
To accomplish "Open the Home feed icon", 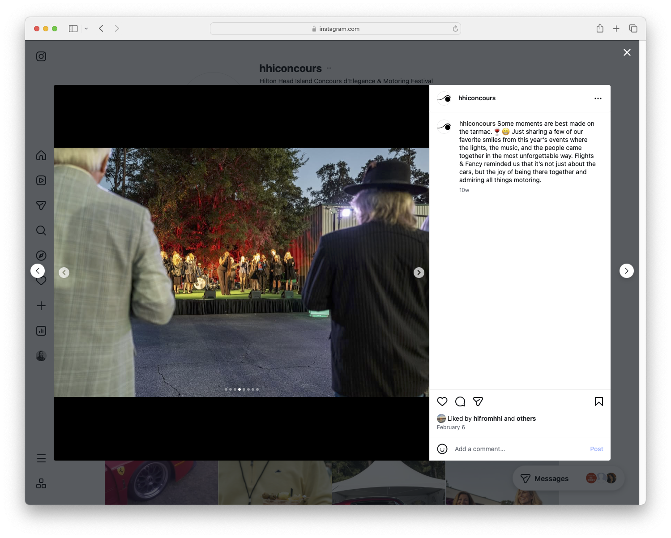I will (x=41, y=155).
